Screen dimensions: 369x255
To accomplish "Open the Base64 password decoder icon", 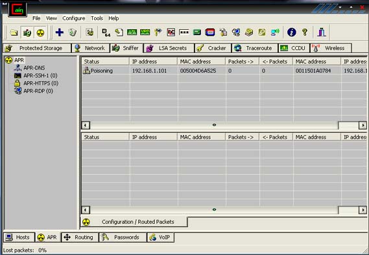I will 106,32.
